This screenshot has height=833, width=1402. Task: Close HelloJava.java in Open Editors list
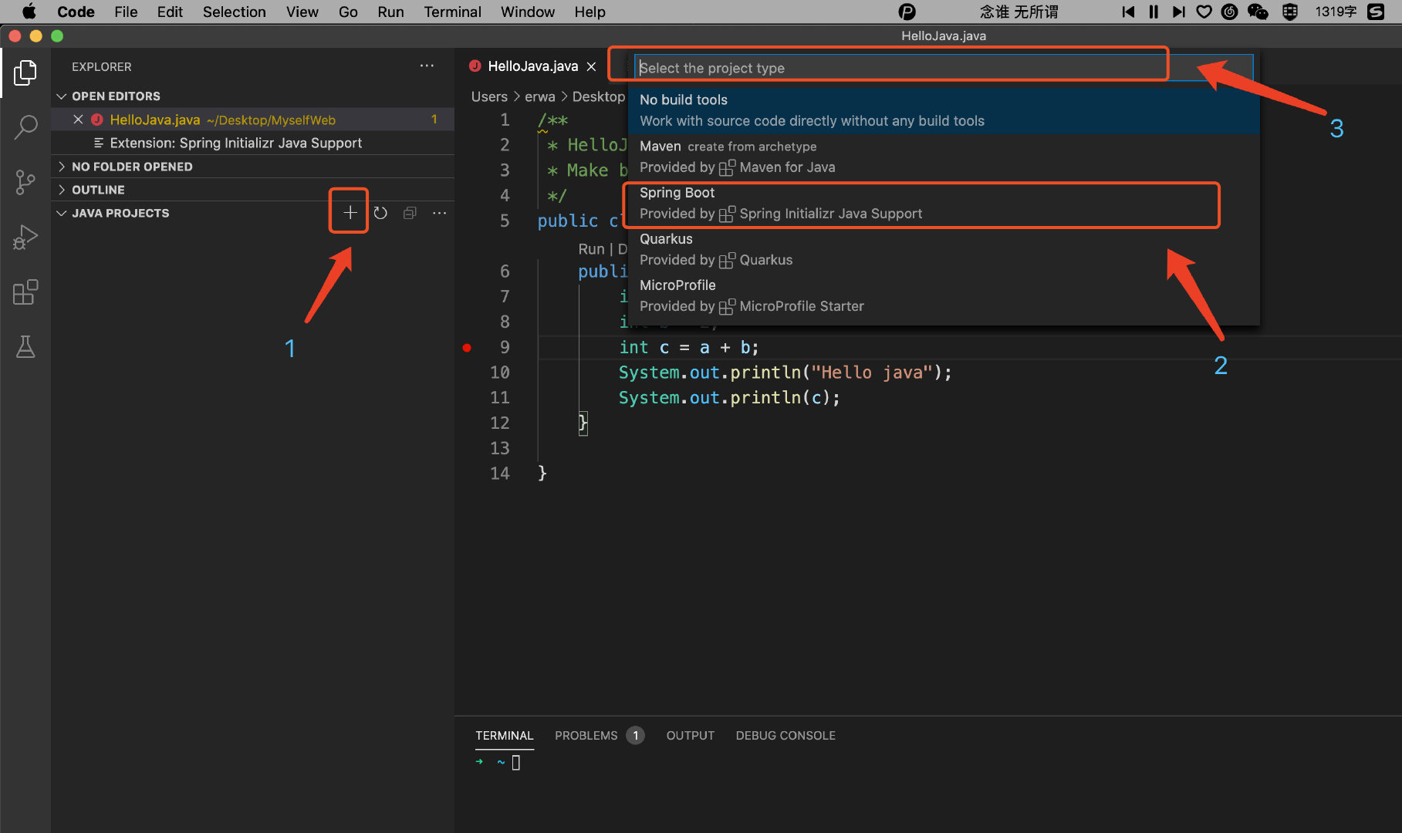[x=78, y=120]
